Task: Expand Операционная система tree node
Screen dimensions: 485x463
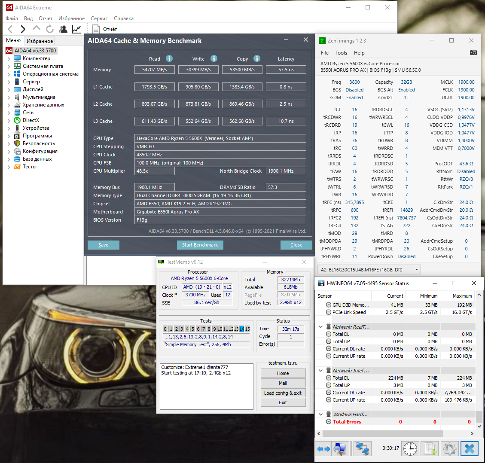Action: click(x=9, y=74)
